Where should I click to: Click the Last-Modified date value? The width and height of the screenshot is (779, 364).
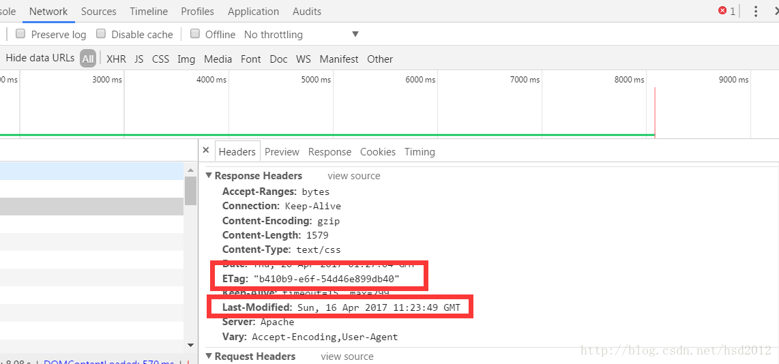point(379,307)
